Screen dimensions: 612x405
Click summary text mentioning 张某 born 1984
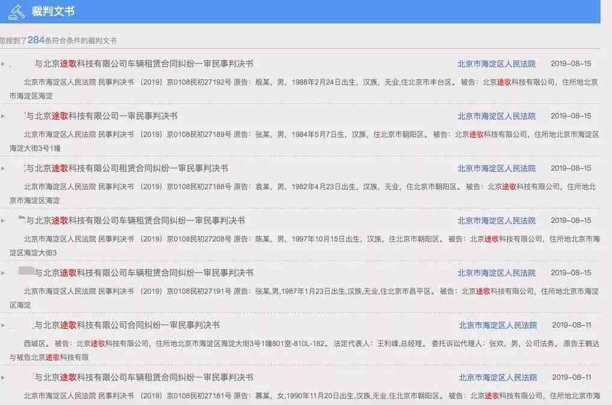click(x=304, y=141)
